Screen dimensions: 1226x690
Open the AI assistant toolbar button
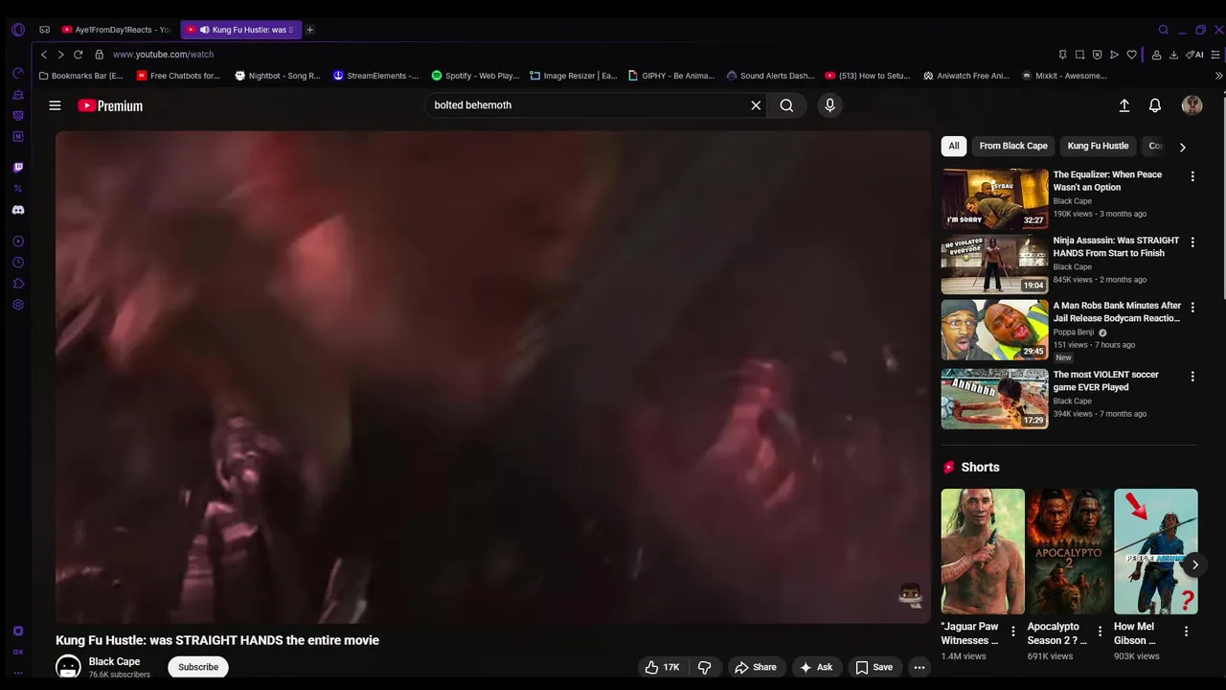pyautogui.click(x=1194, y=55)
